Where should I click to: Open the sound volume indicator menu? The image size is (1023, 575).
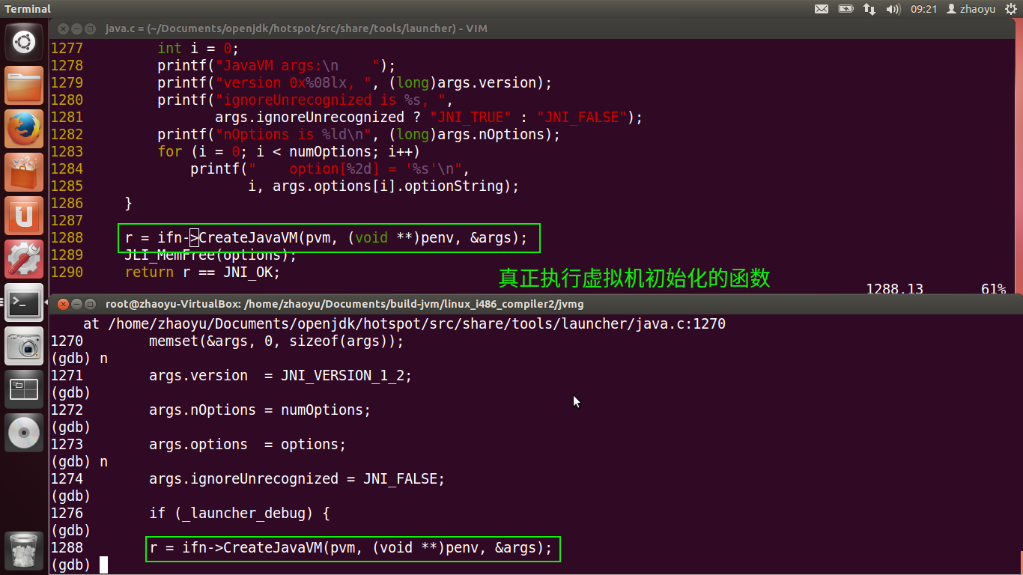[893, 9]
